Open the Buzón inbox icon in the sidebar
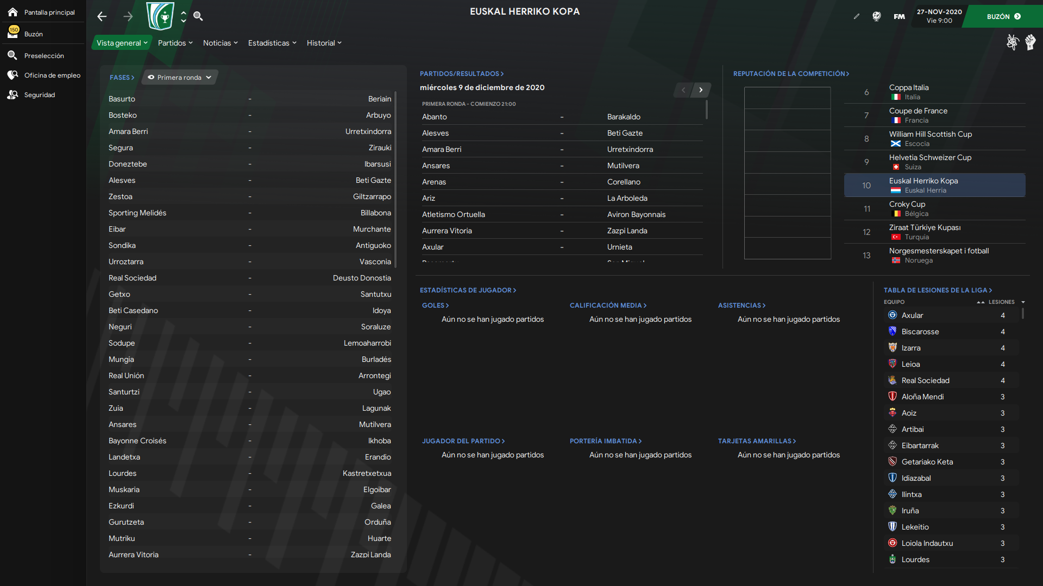1043x586 pixels. pos(12,33)
